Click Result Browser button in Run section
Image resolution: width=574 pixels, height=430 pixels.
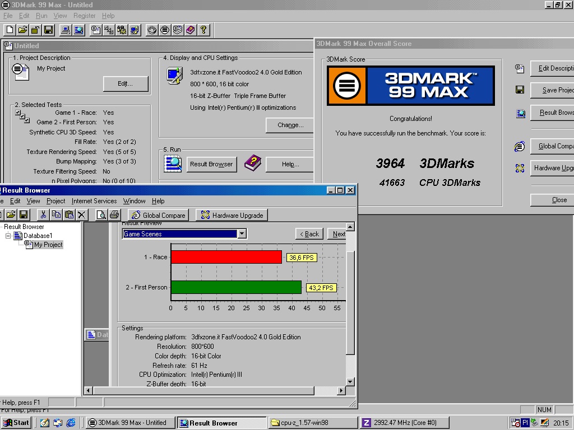pyautogui.click(x=211, y=164)
